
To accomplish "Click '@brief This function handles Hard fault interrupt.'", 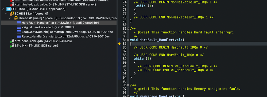I will click(186, 32).
